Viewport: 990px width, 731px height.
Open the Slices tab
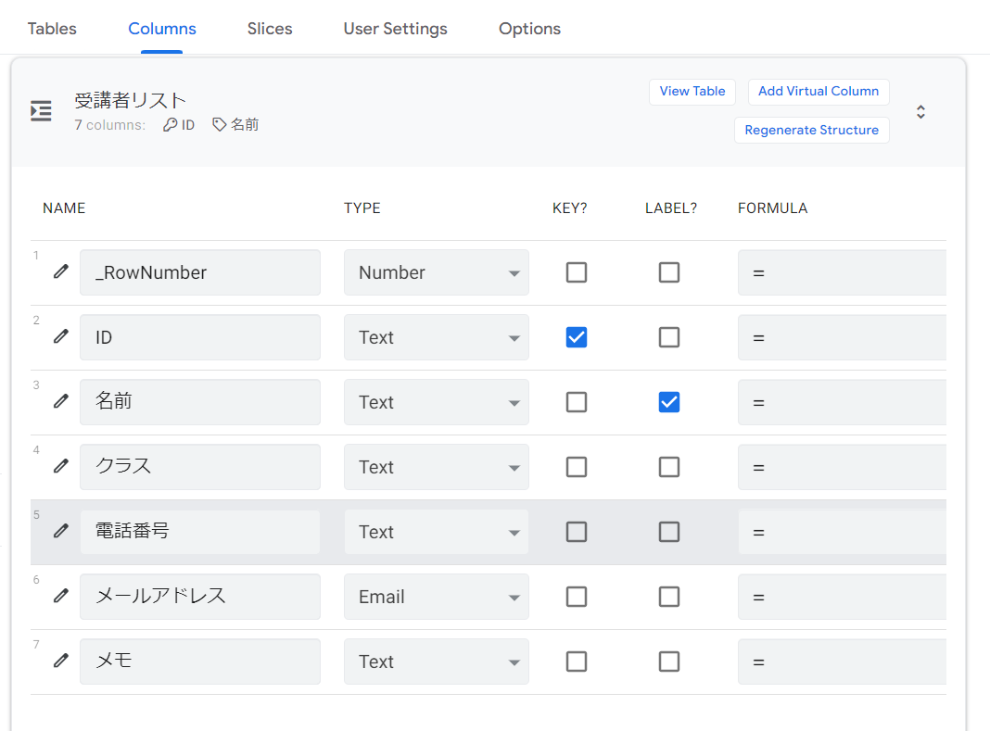click(x=270, y=29)
